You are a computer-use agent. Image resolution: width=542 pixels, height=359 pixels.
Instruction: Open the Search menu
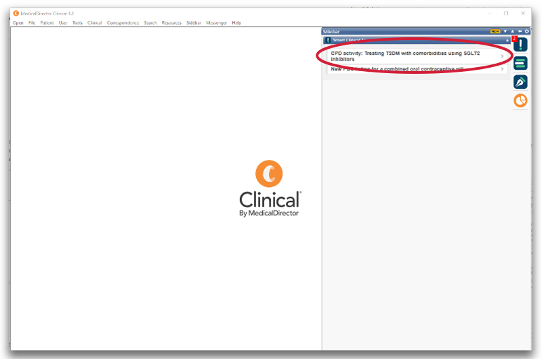pos(150,23)
